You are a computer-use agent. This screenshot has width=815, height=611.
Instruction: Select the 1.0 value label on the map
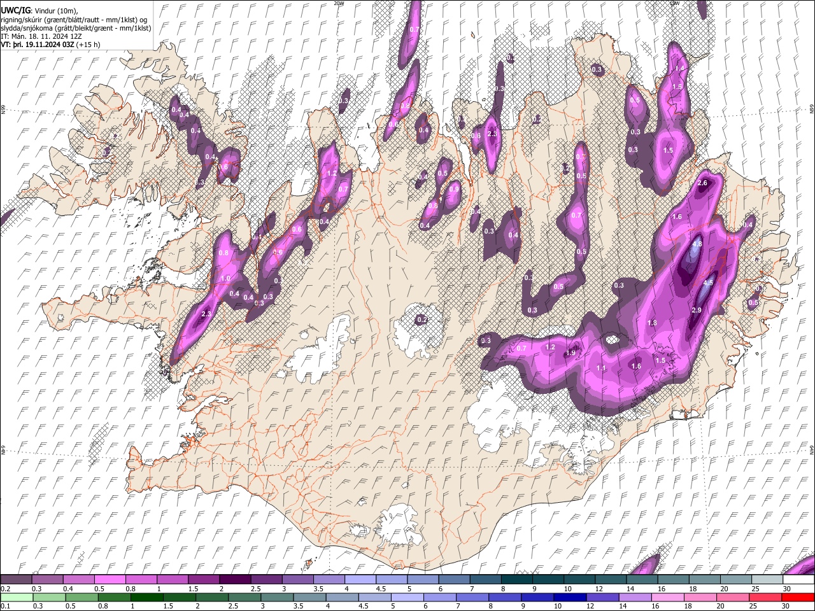point(225,279)
